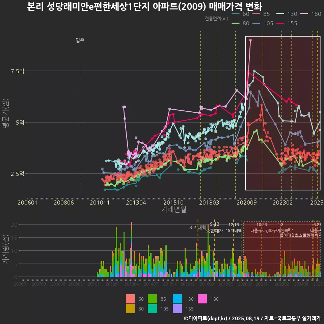Image resolution: width=324 pixels, height=324 pixels.
Task: Click the 201407 volume chart x-axis label
Action: point(151,284)
